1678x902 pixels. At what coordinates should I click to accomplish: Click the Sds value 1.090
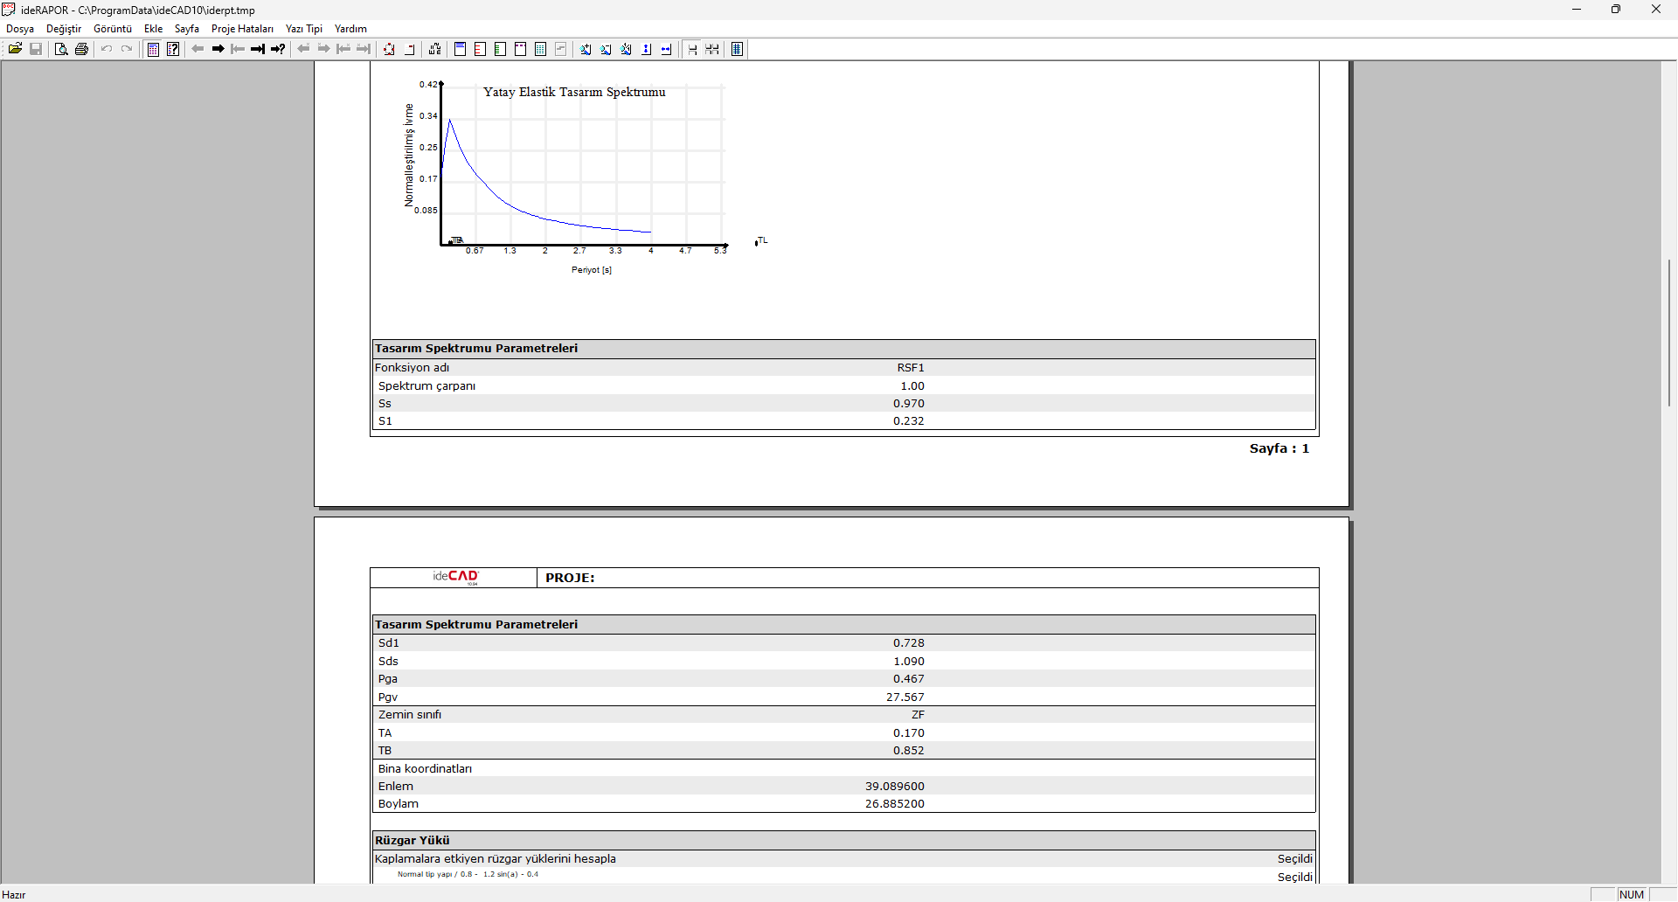[909, 661]
